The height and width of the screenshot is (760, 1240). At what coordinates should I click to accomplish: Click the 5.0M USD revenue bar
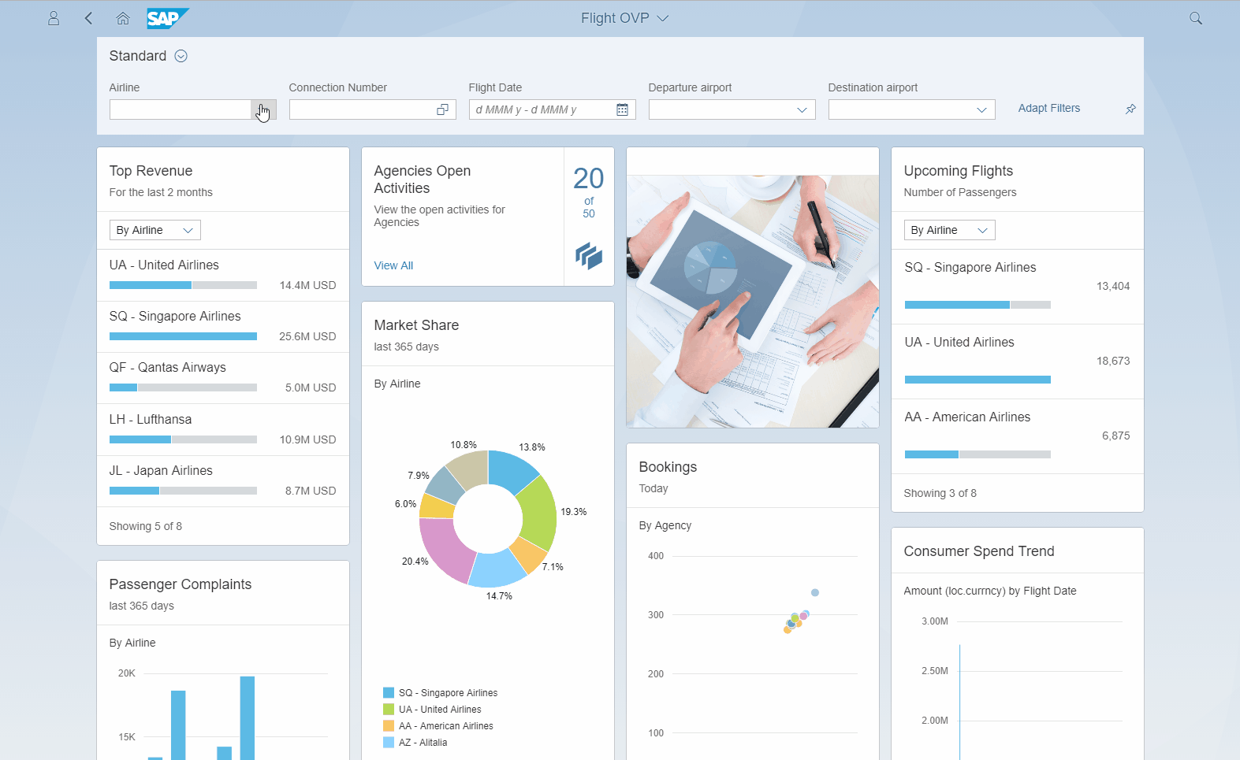tap(183, 387)
